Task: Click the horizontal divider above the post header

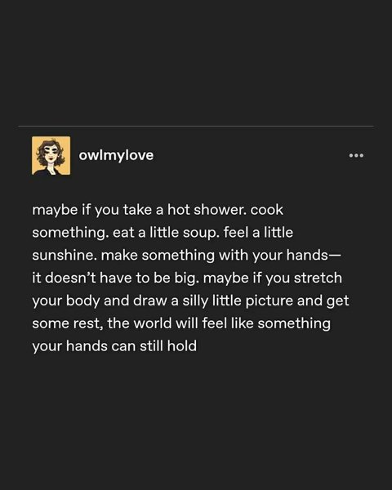Action: point(196,126)
